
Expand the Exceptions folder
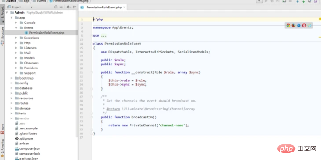pyautogui.click(x=16, y=38)
